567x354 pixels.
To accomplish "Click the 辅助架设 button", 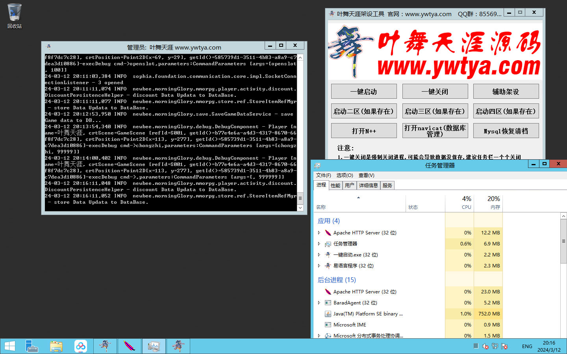I will tap(506, 91).
